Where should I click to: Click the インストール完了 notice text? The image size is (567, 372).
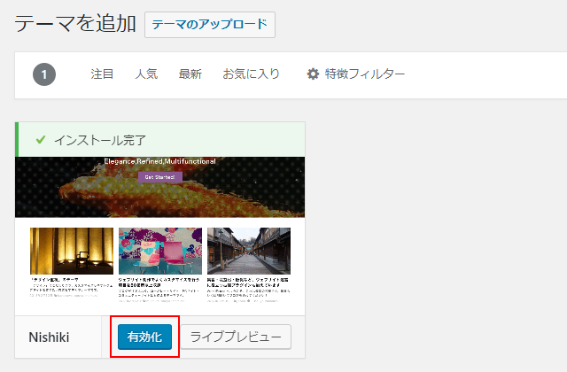click(100, 140)
